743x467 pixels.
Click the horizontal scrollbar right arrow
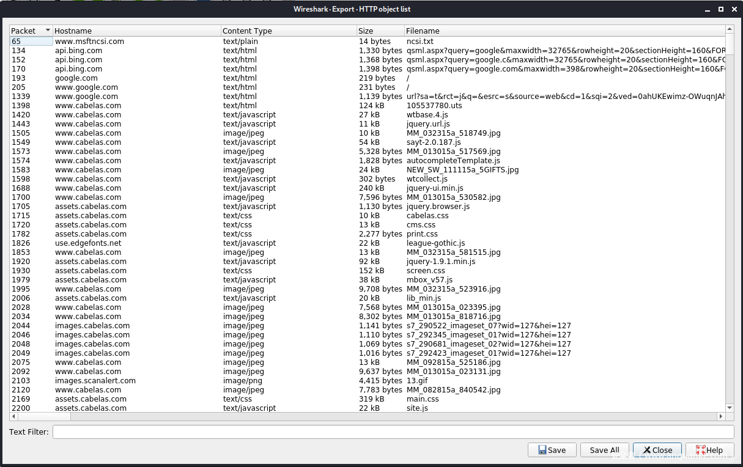720,417
